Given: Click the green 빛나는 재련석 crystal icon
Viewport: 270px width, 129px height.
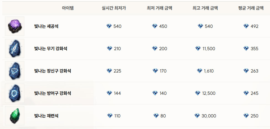Looking at the screenshot, I should 15,115.
